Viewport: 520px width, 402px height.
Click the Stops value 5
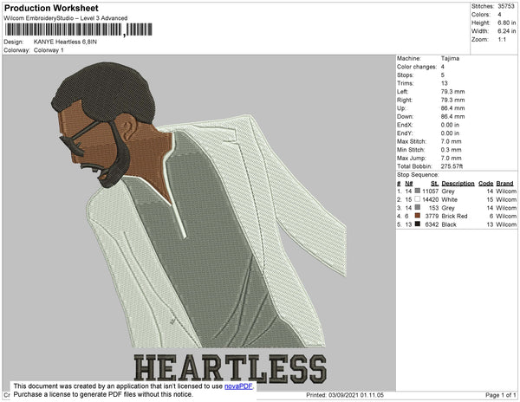tap(442, 75)
